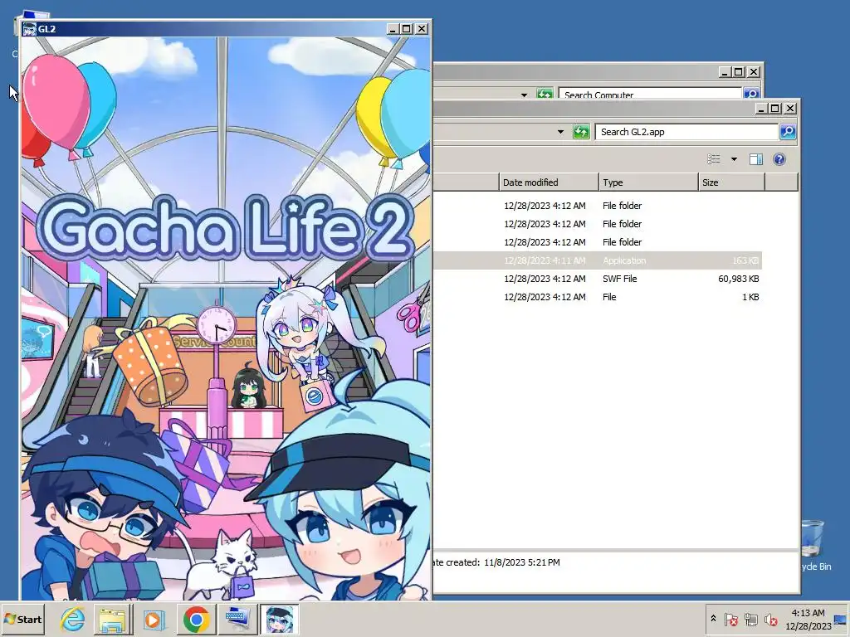Sort by Date modified column header
The image size is (850, 637).
coord(549,182)
